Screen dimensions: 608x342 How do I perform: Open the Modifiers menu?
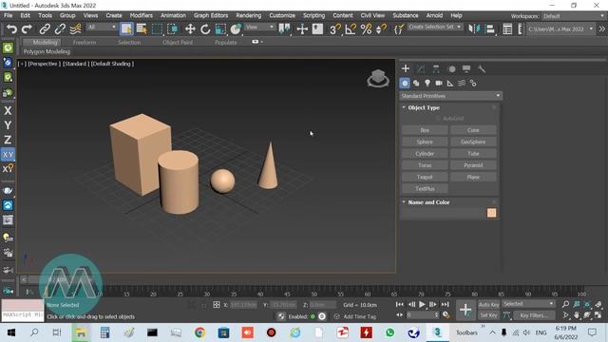click(142, 15)
